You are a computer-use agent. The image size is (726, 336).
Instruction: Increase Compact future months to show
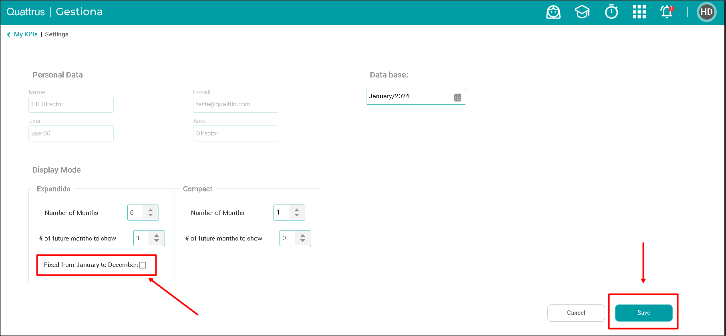tap(303, 235)
